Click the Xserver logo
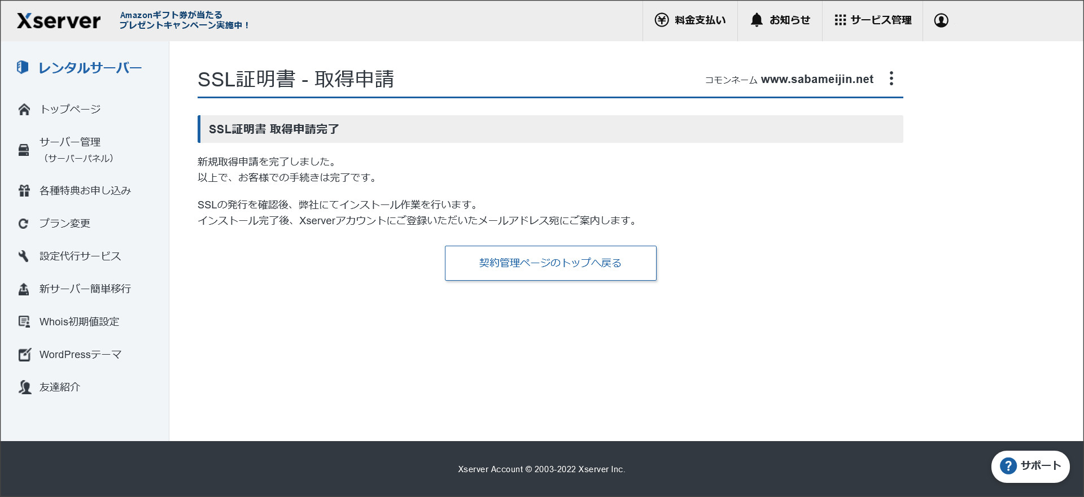Image resolution: width=1084 pixels, height=497 pixels. click(x=59, y=21)
